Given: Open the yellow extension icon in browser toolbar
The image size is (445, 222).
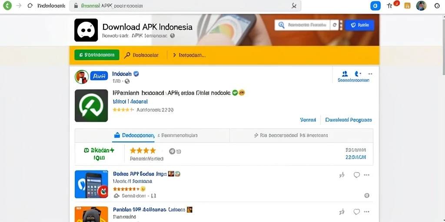Looking at the screenshot, I should 407,6.
